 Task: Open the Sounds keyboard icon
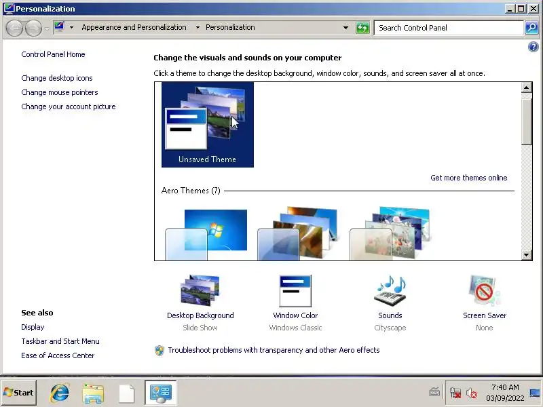[x=390, y=291]
